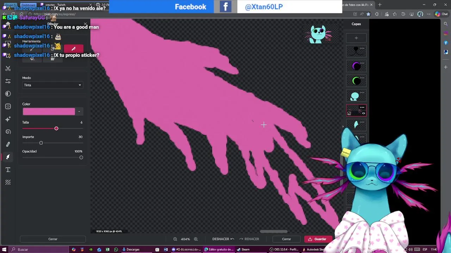
Task: Collapse the layers panel with arrow
Action: 343,126
